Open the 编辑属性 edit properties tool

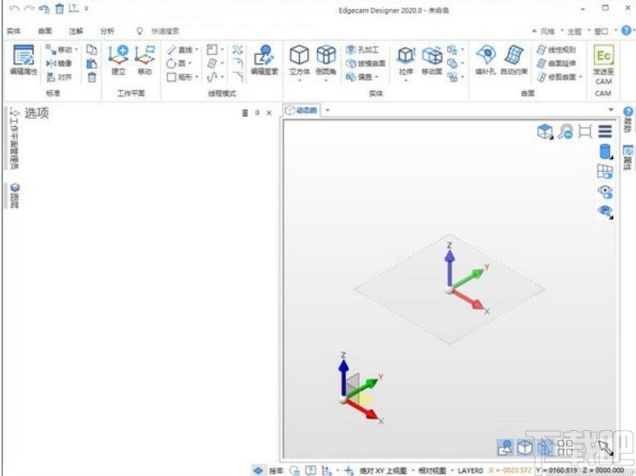point(24,60)
